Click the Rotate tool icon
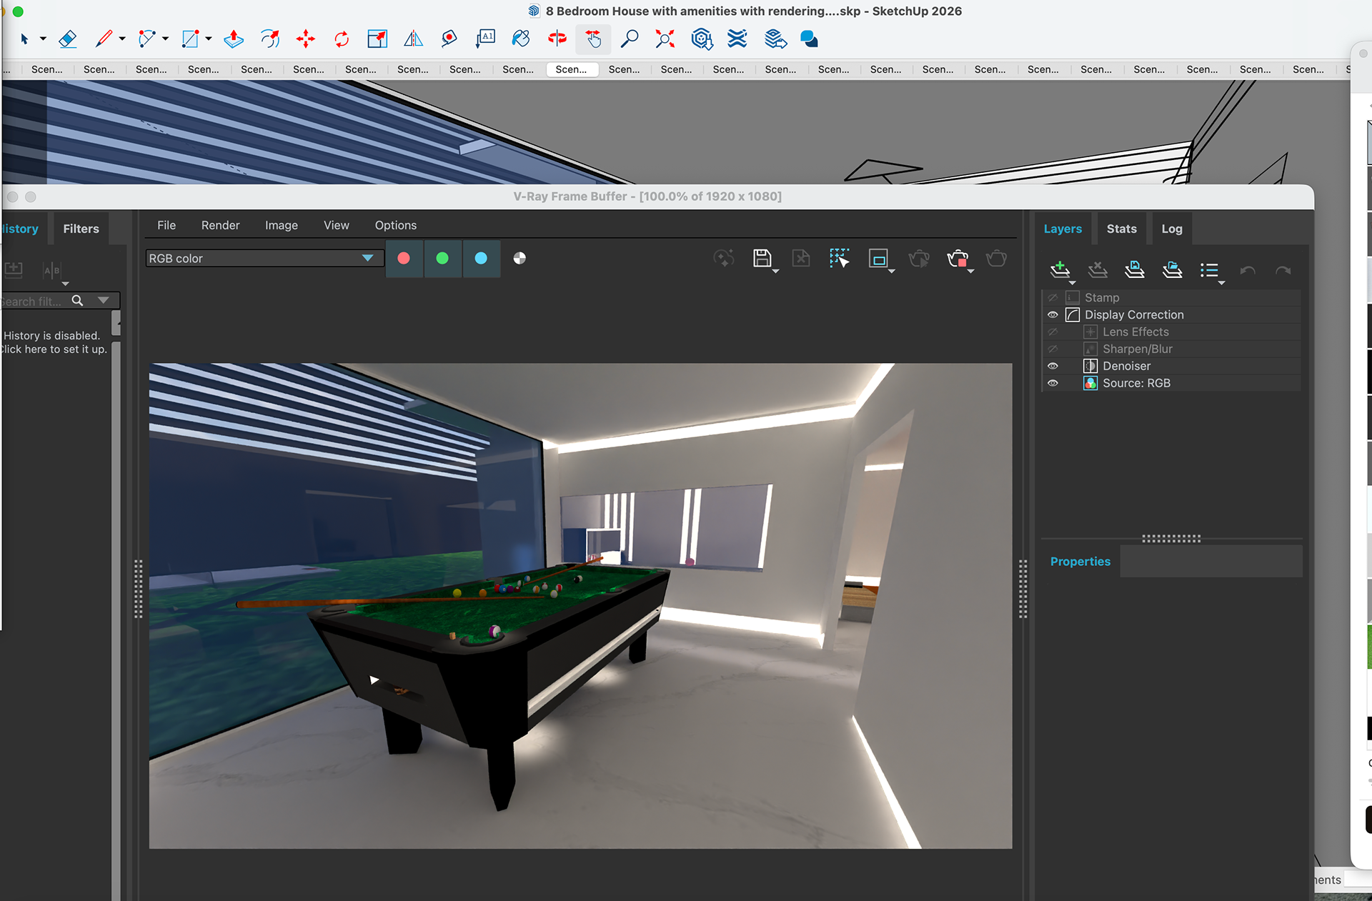 tap(342, 39)
